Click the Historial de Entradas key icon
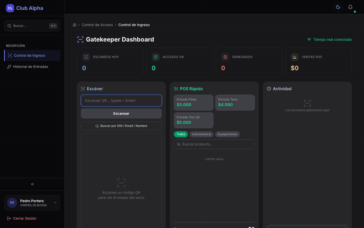364x228 pixels. pyautogui.click(x=9, y=67)
